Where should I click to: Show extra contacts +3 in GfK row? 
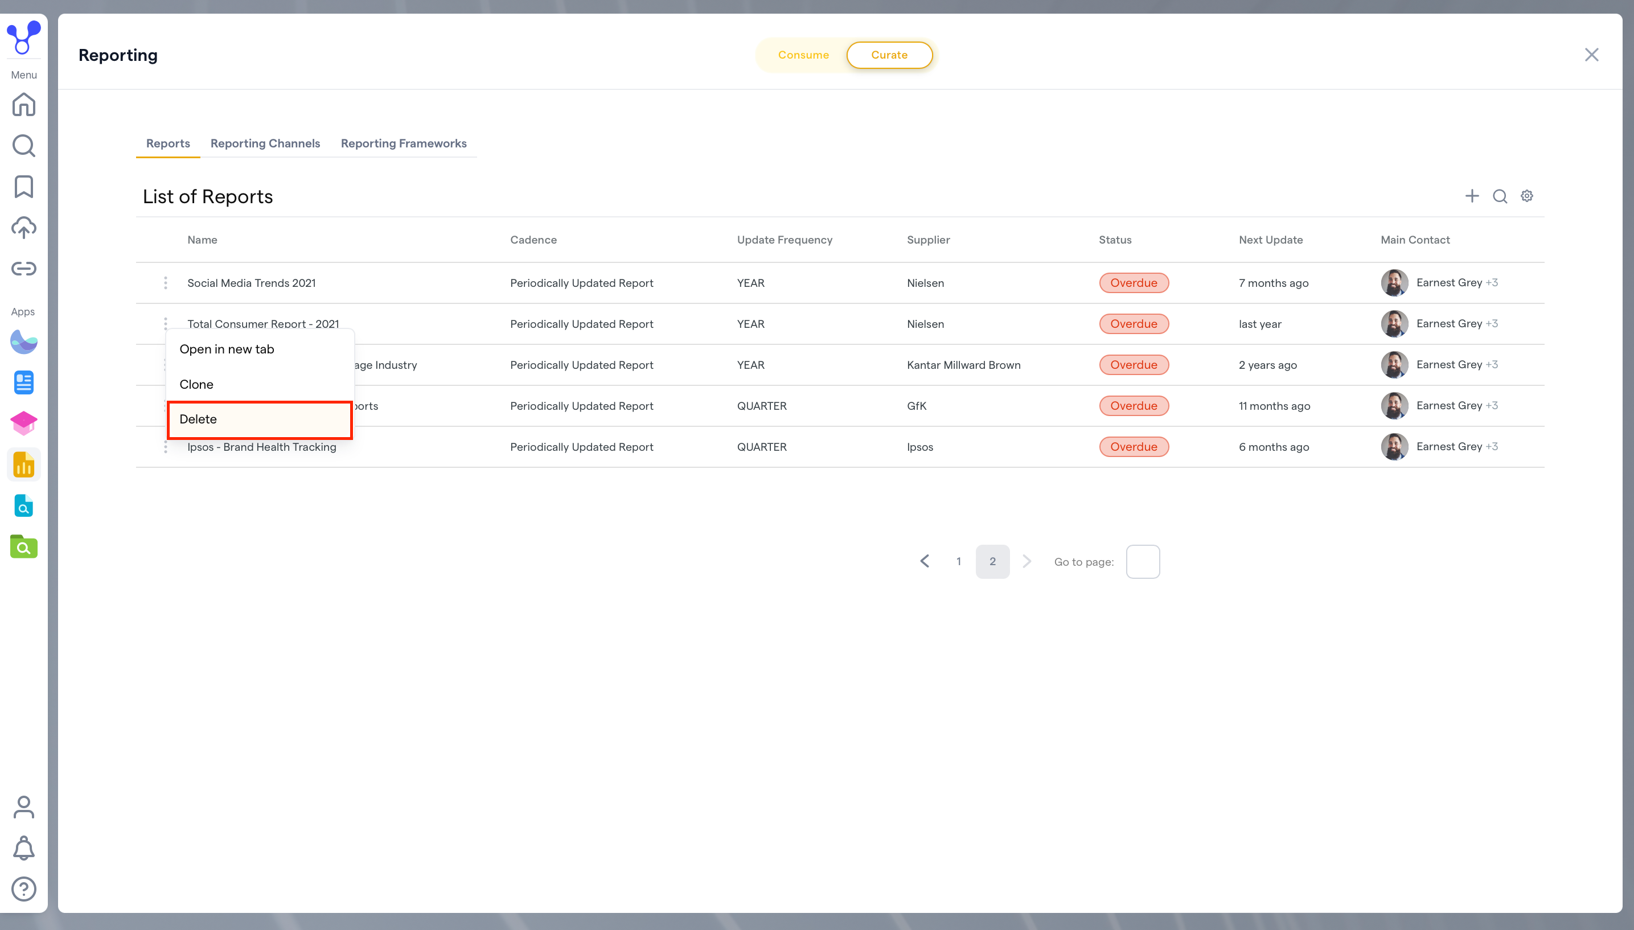[1492, 406]
